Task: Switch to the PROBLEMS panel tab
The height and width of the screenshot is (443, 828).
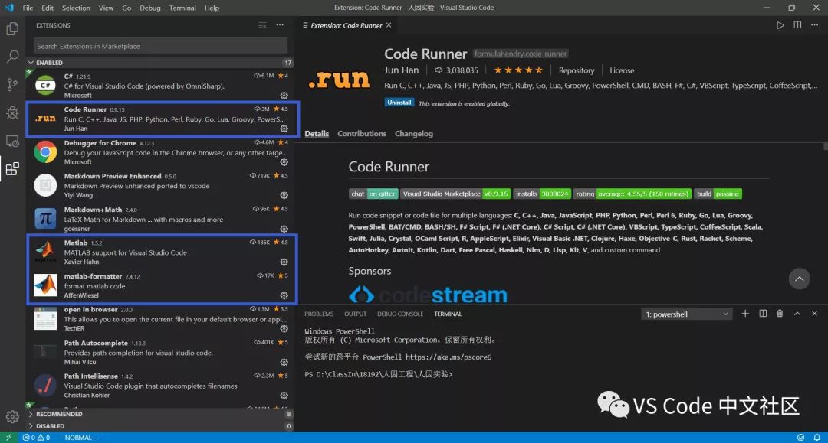Action: click(x=319, y=314)
